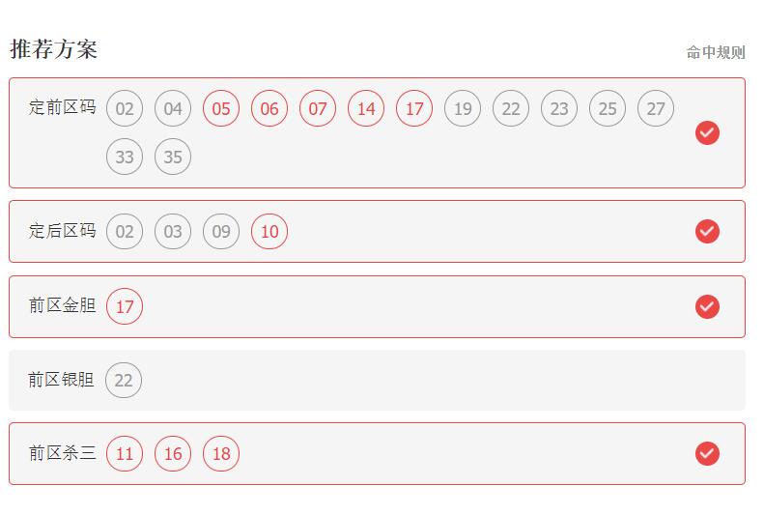The height and width of the screenshot is (515, 764).
Task: Click ball 03 in 定后区码 row
Action: tap(173, 231)
